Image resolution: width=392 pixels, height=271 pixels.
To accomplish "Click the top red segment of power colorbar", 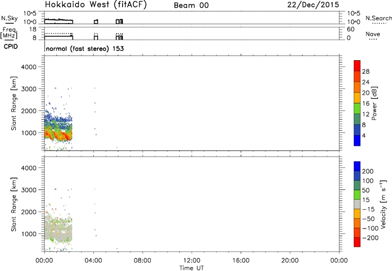I will tap(357, 66).
